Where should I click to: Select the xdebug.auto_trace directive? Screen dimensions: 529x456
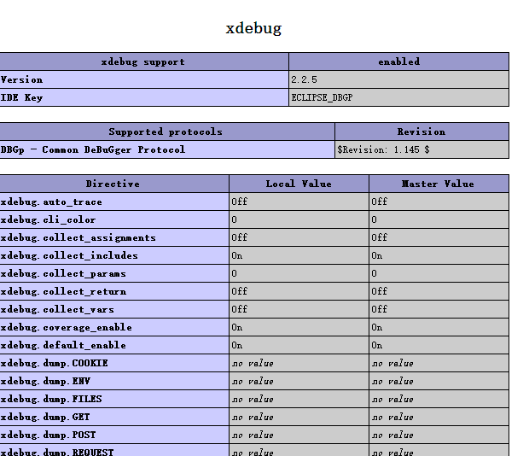point(51,202)
